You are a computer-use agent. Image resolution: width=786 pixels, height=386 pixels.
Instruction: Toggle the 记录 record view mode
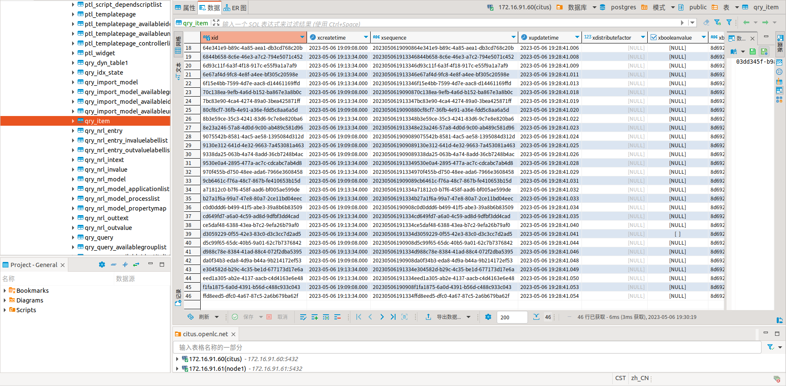[x=178, y=297]
